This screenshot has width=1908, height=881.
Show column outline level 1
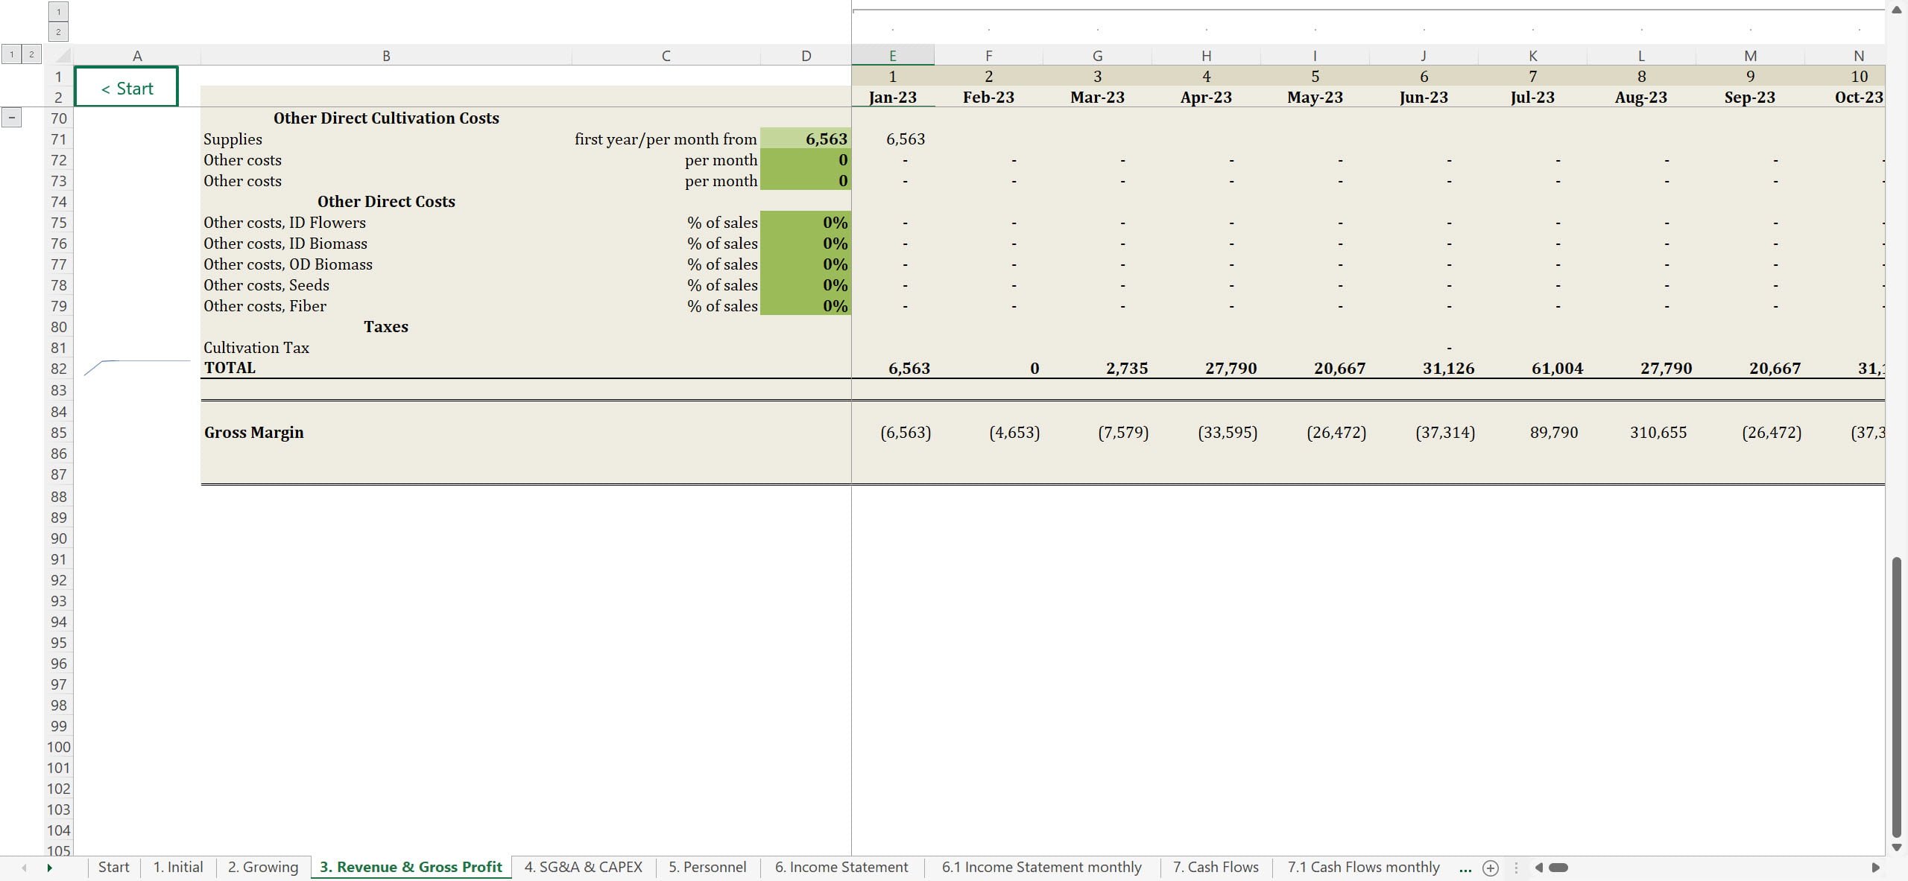click(58, 12)
